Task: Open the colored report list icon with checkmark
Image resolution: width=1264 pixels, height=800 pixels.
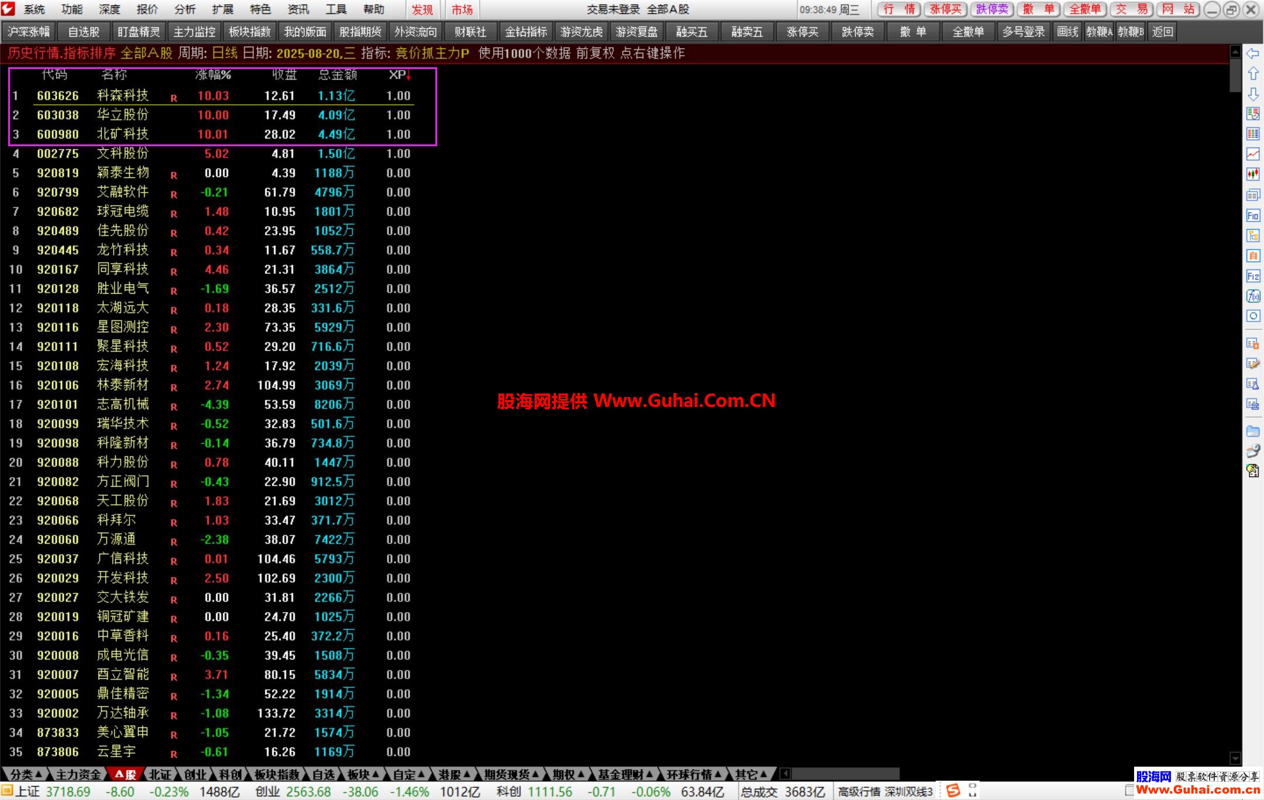Action: [1253, 114]
